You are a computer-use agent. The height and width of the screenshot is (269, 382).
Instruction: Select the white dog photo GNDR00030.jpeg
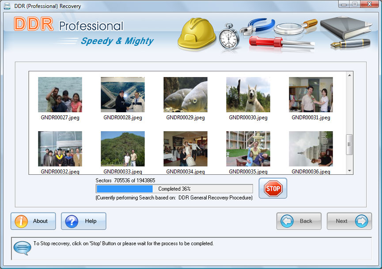[248, 95]
